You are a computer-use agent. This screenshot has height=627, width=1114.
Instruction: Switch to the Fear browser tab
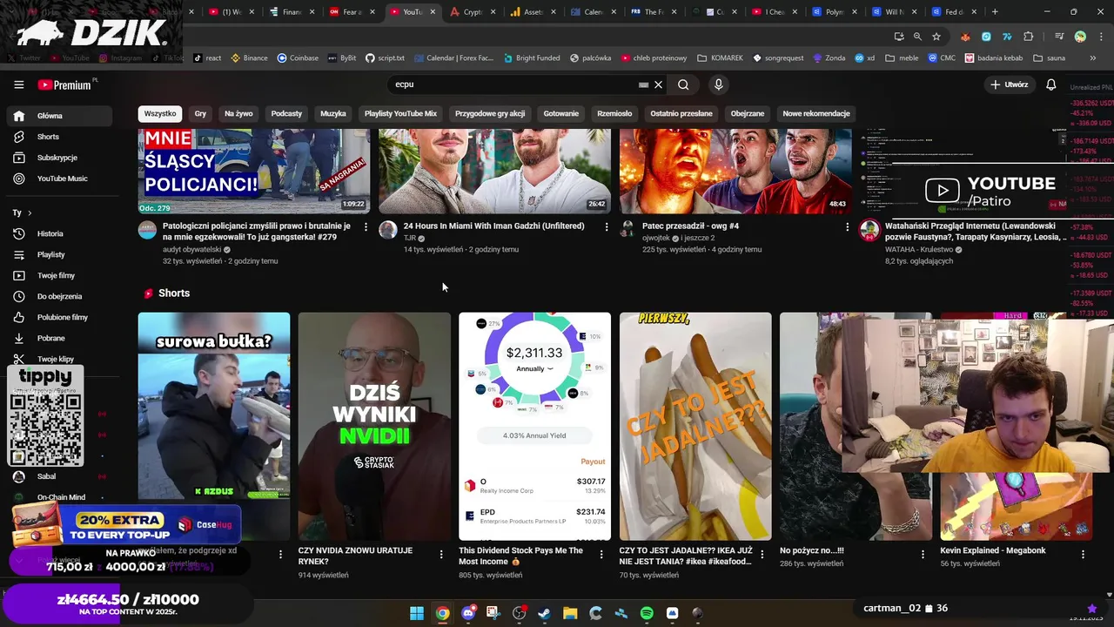coord(352,12)
